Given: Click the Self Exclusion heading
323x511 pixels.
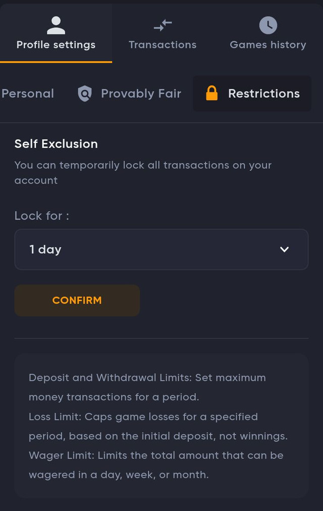Looking at the screenshot, I should [x=56, y=144].
